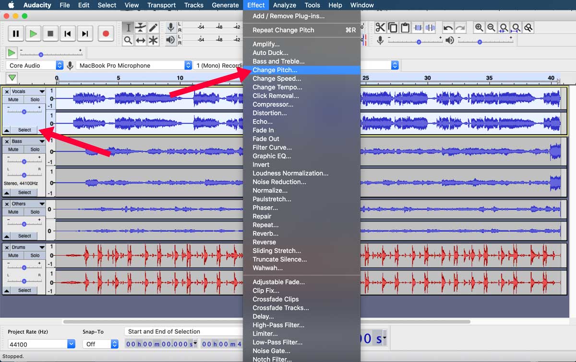Select the Draw pencil tool
Screen dimensions: 576x362
tap(153, 27)
